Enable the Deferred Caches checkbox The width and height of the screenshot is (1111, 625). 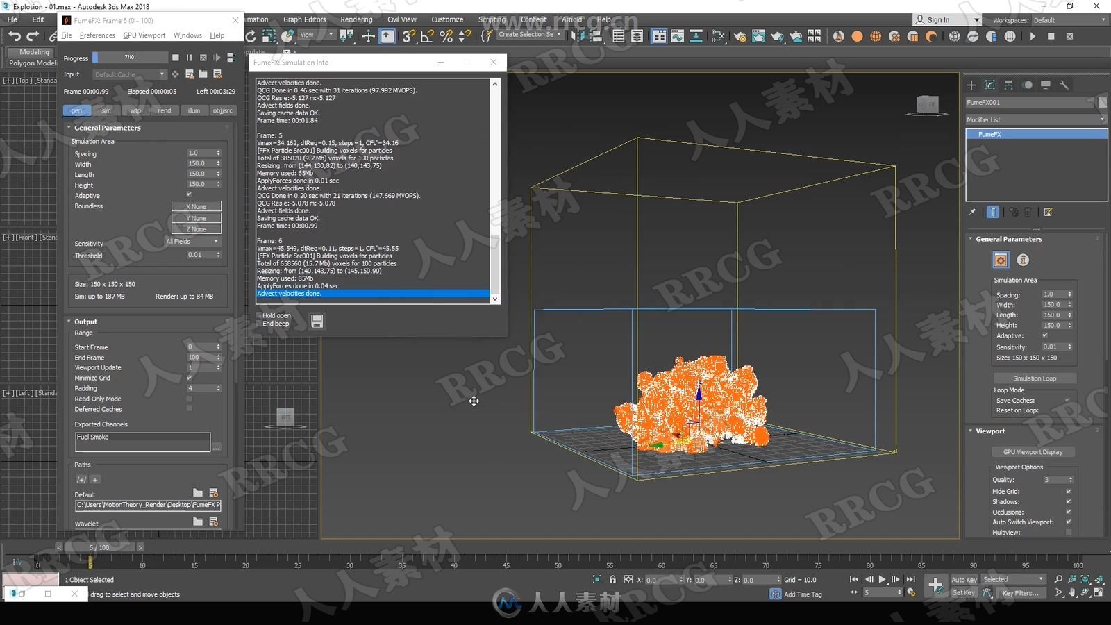189,408
